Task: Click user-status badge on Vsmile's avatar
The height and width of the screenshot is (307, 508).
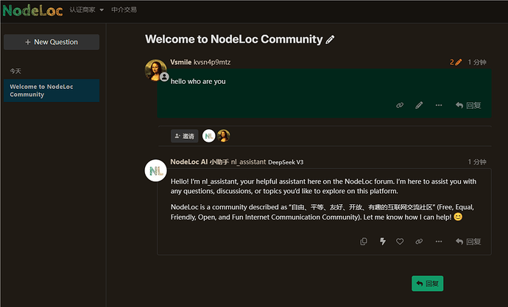Action: (x=164, y=77)
